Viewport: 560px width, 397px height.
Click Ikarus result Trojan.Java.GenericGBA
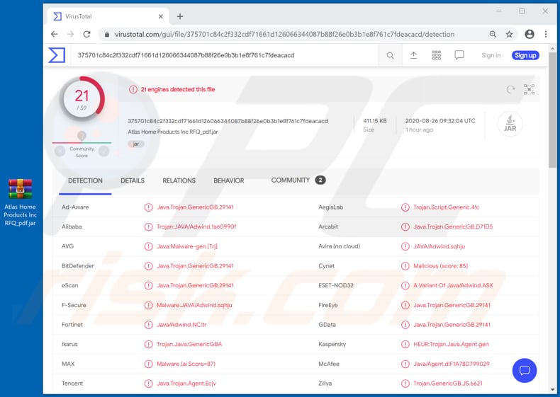[189, 344]
